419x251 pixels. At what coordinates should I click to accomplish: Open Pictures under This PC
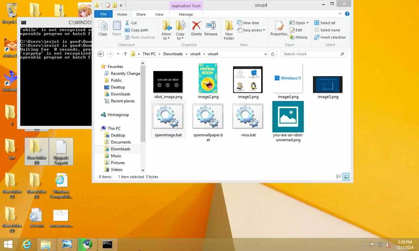point(114,163)
